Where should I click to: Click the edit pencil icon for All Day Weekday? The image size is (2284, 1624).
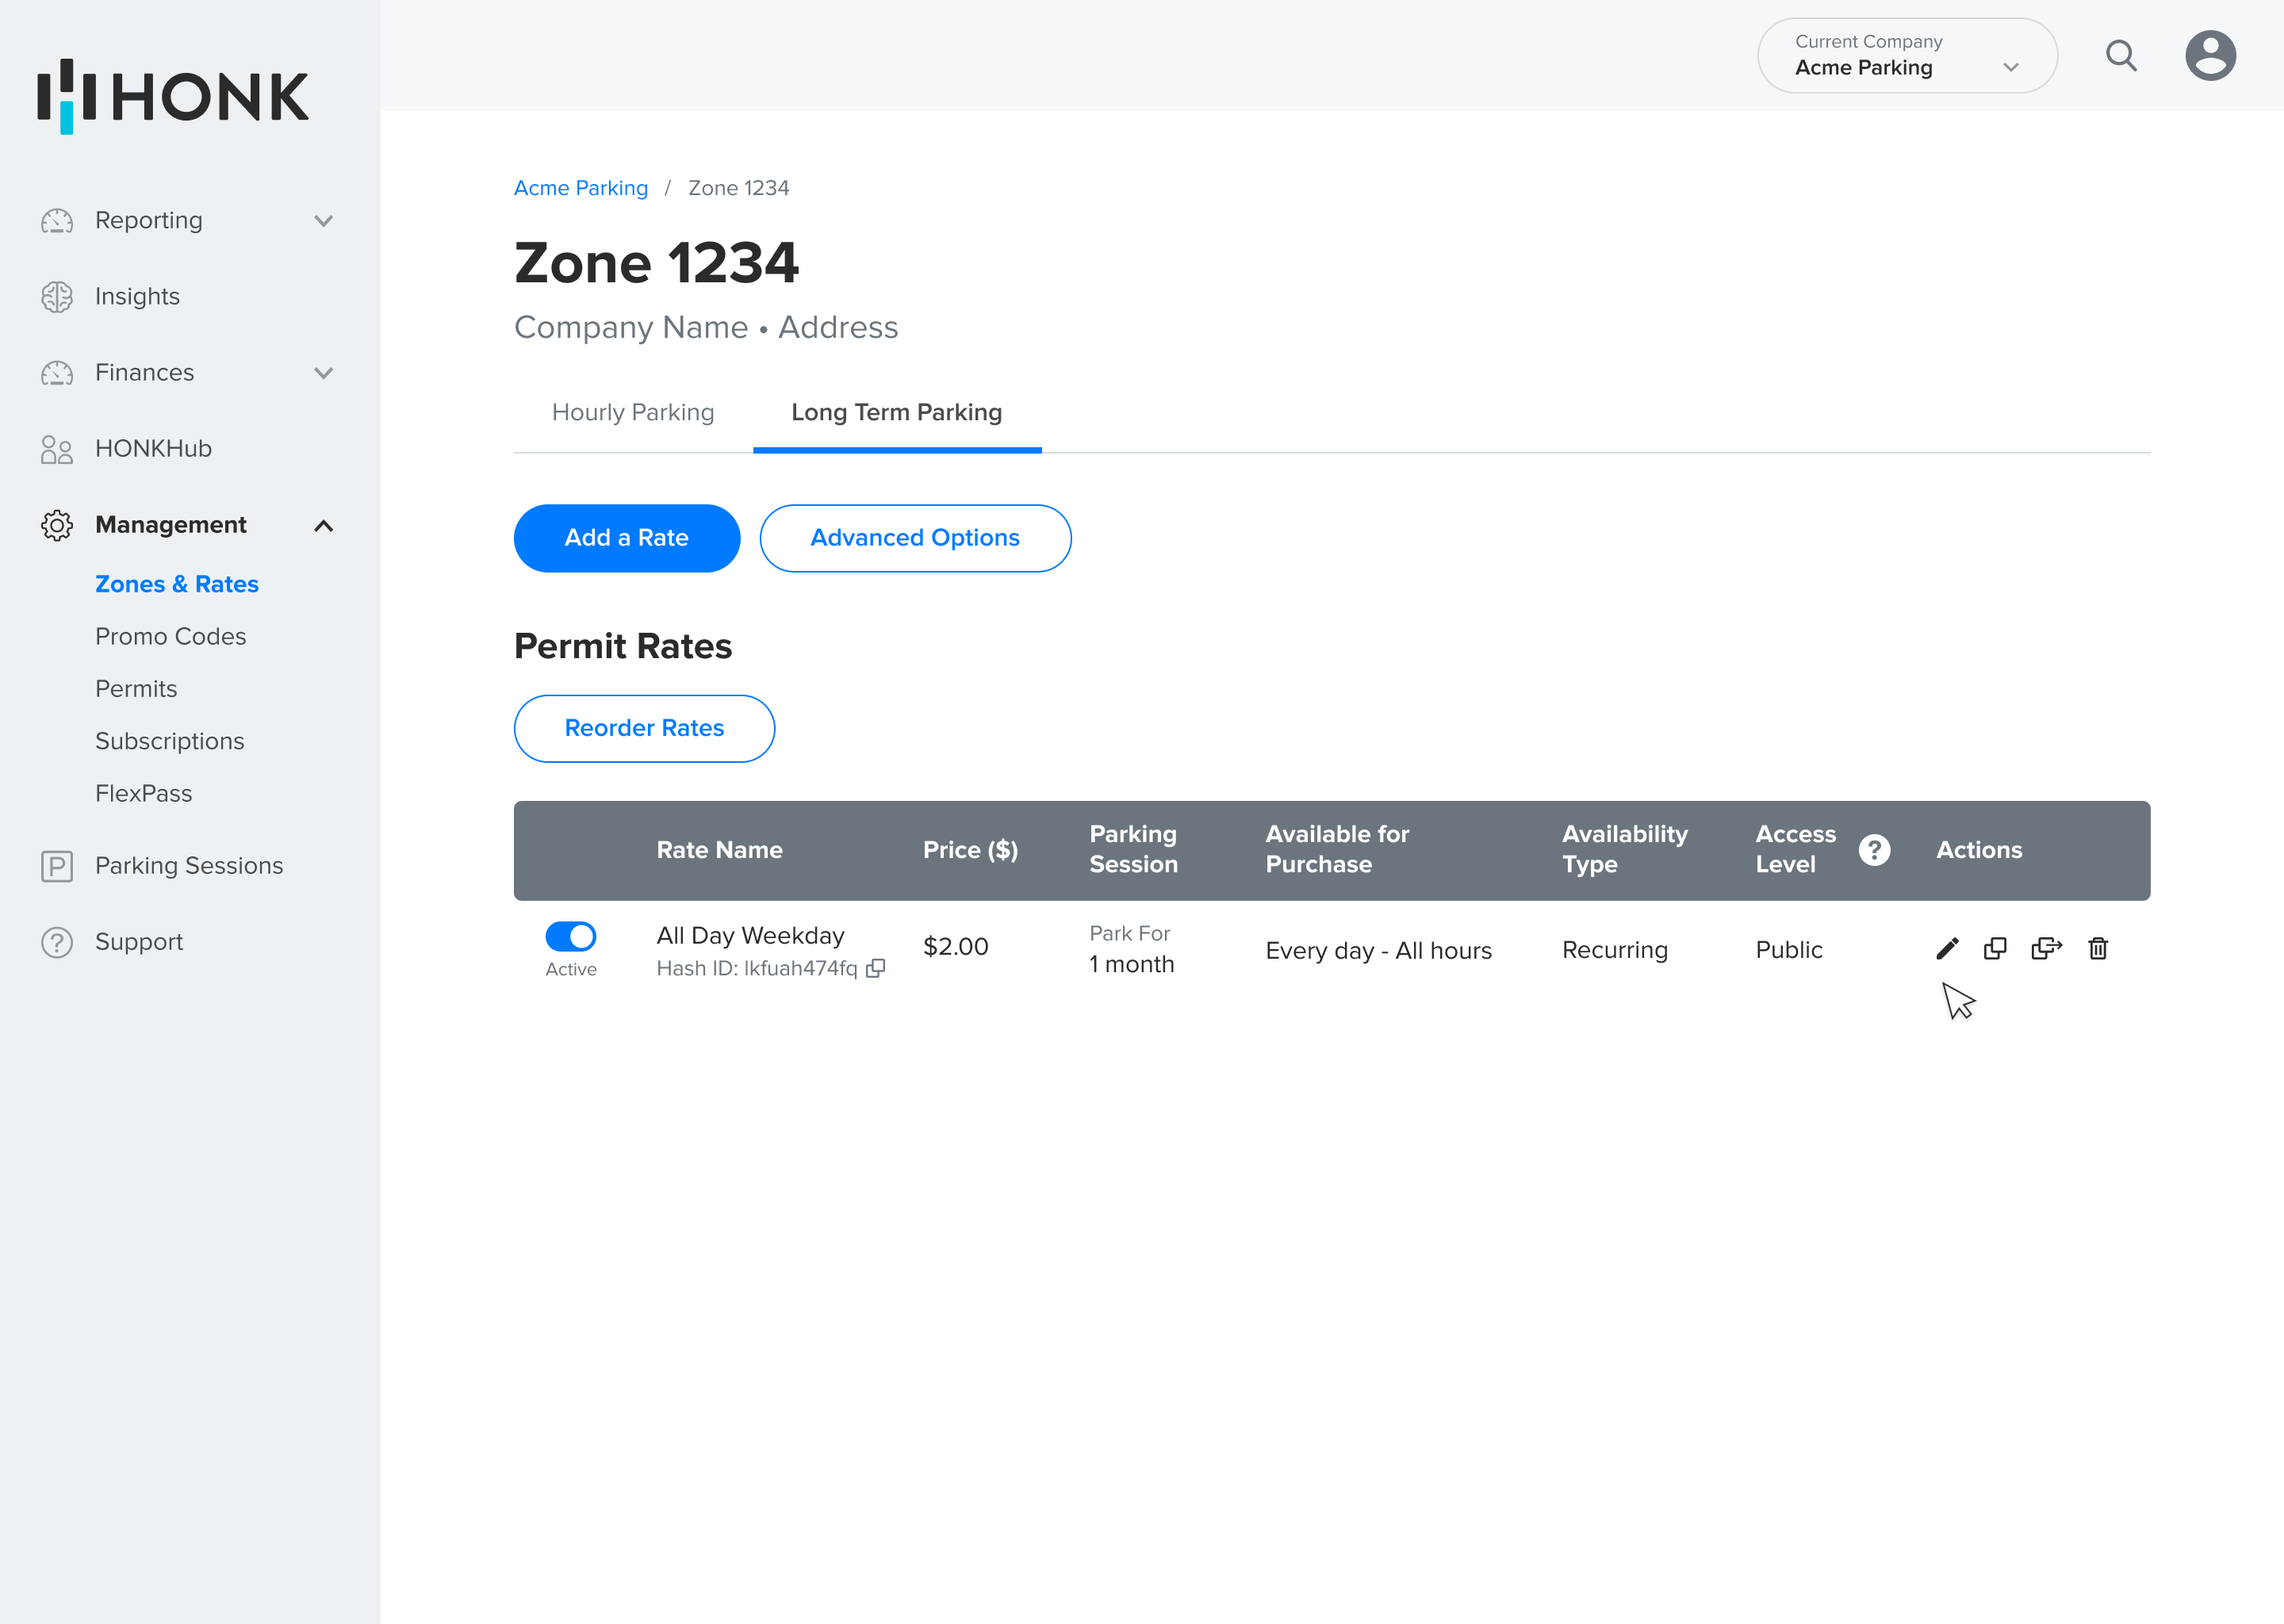1946,948
